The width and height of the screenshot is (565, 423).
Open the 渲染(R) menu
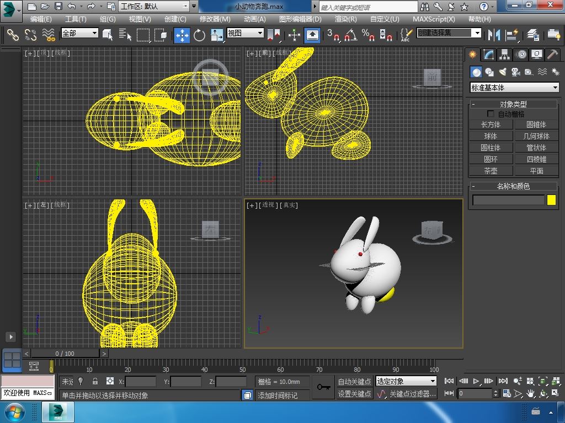(345, 19)
